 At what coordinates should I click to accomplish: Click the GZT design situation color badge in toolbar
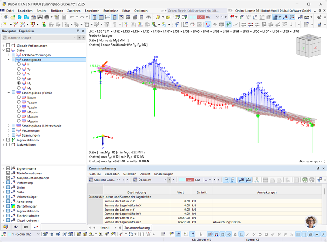tap(201, 17)
